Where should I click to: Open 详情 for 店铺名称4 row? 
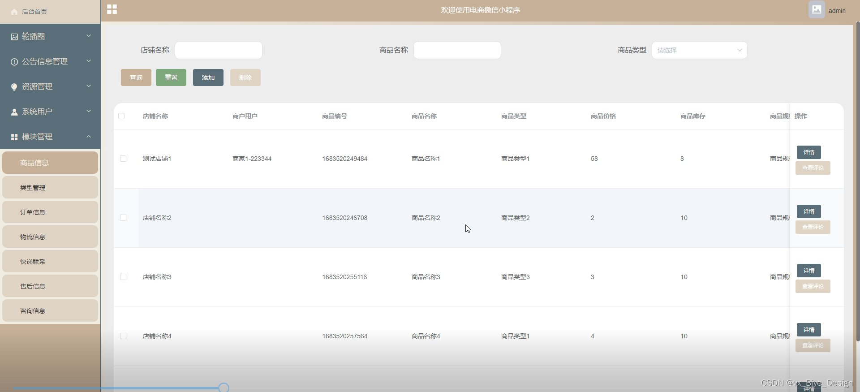[x=809, y=330]
